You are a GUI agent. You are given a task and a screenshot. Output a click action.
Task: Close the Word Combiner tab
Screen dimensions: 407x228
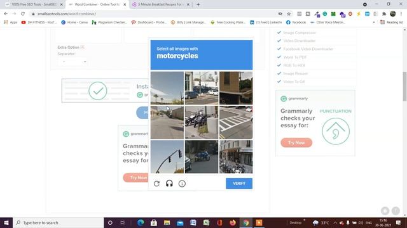pos(125,4)
